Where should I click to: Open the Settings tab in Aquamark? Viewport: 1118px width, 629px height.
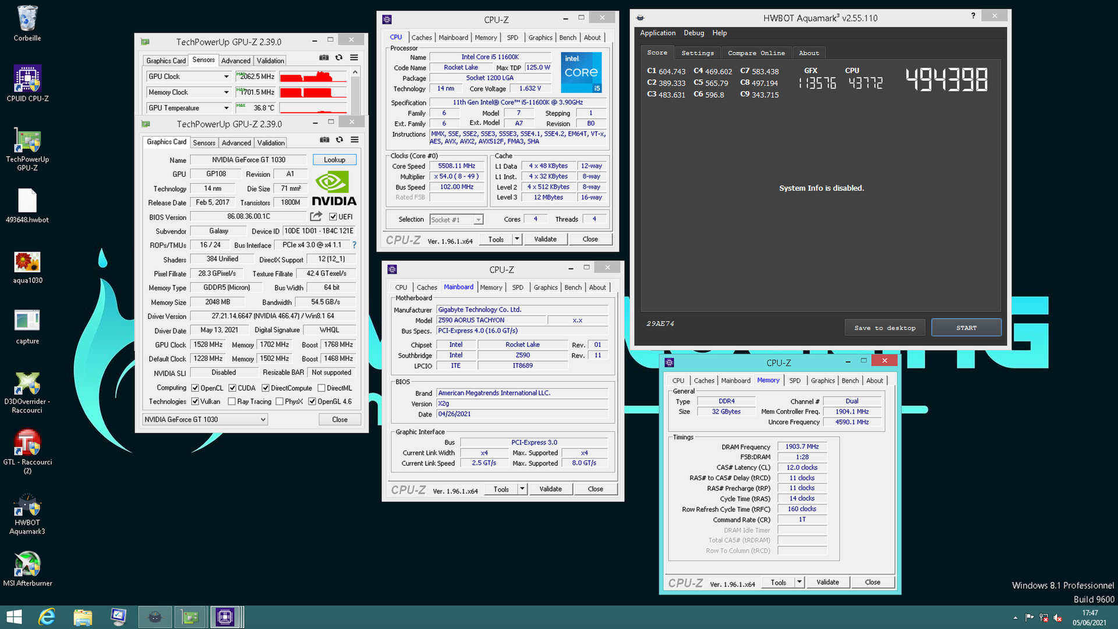(698, 53)
